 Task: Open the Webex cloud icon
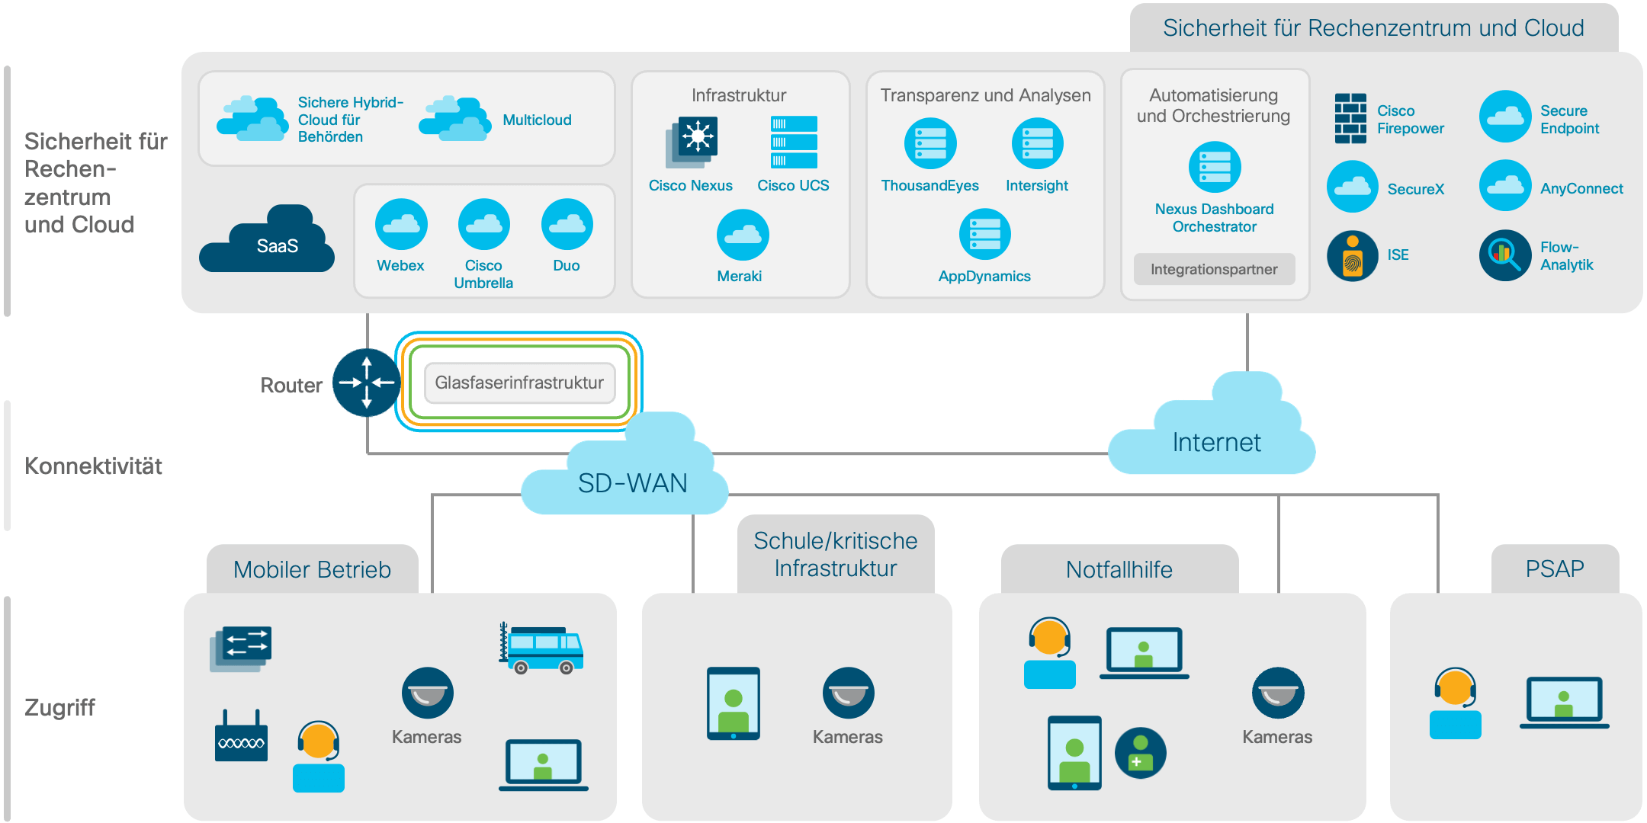(x=401, y=224)
